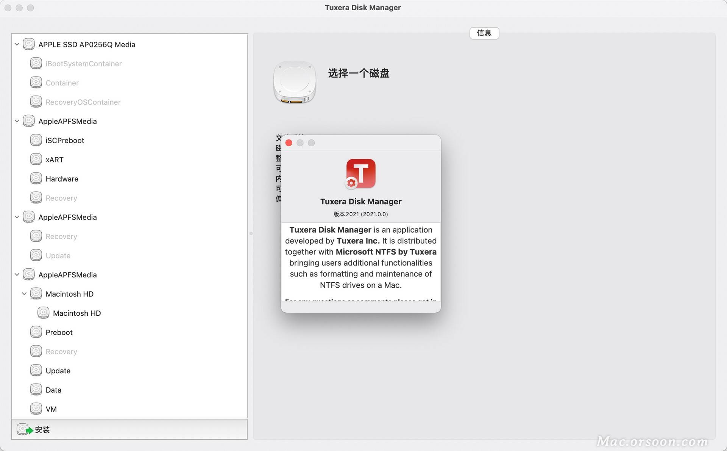Toggle visibility of third AppleAPFSMedia group

pyautogui.click(x=17, y=274)
